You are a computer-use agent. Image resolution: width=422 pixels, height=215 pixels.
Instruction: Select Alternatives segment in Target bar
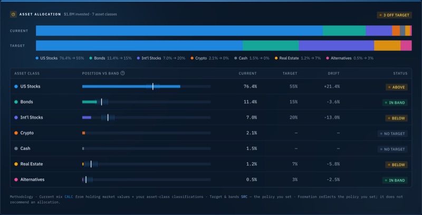406,45
